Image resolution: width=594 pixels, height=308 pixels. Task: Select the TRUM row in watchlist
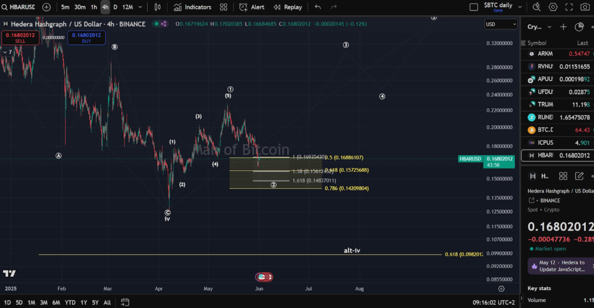557,104
